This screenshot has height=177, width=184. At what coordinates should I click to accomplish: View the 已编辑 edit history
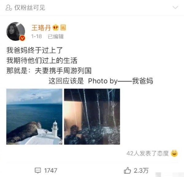pos(56,37)
